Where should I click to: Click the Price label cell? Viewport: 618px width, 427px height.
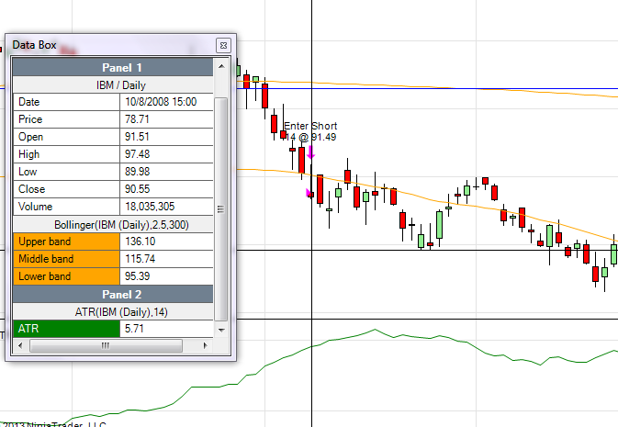pyautogui.click(x=66, y=119)
